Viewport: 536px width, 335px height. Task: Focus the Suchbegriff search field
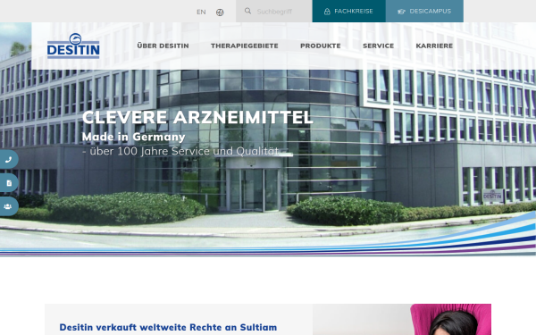(x=274, y=12)
